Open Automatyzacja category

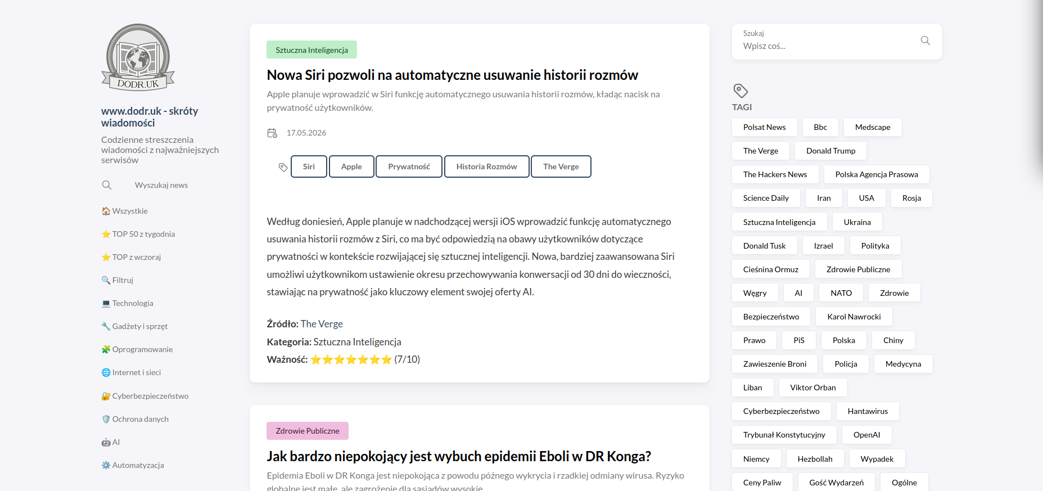coord(133,465)
